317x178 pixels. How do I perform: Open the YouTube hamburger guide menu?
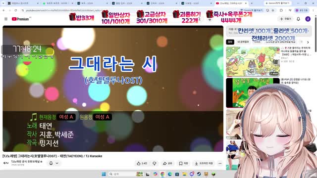coord(6,19)
